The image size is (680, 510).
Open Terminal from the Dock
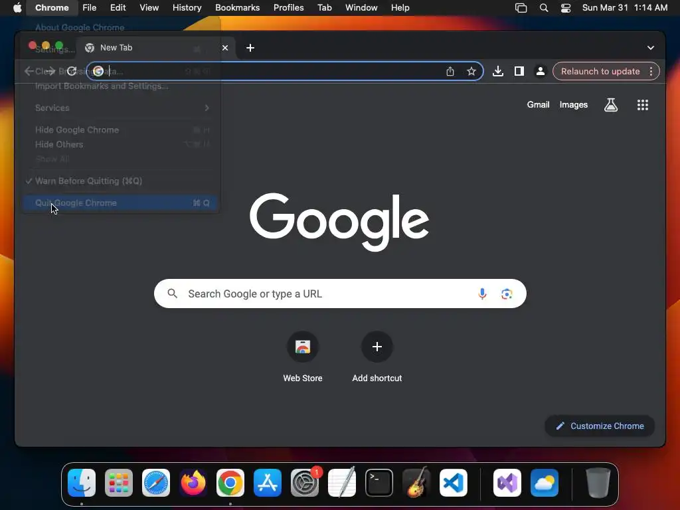[379, 483]
